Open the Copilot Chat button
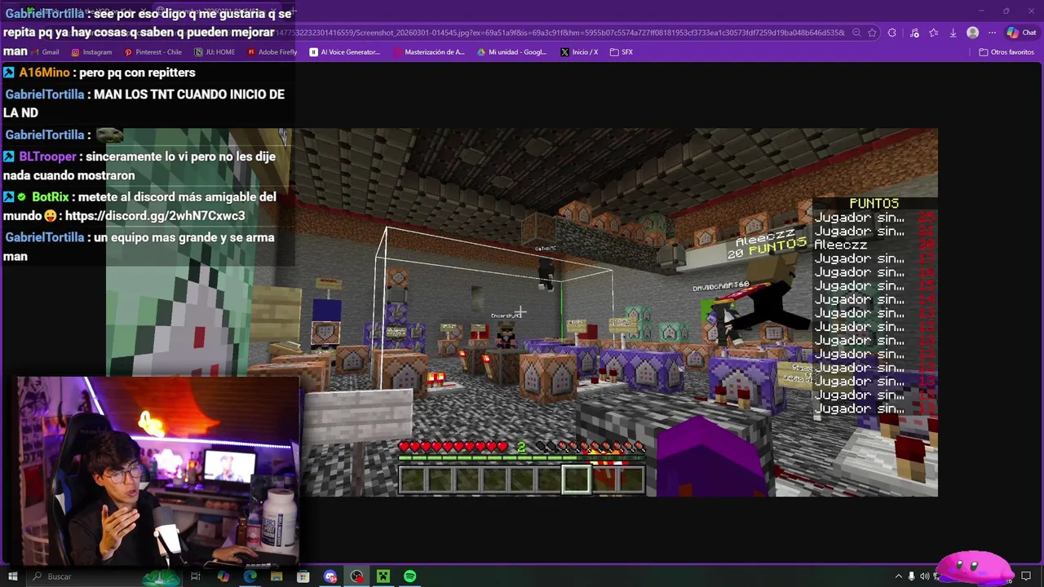 coord(1021,33)
